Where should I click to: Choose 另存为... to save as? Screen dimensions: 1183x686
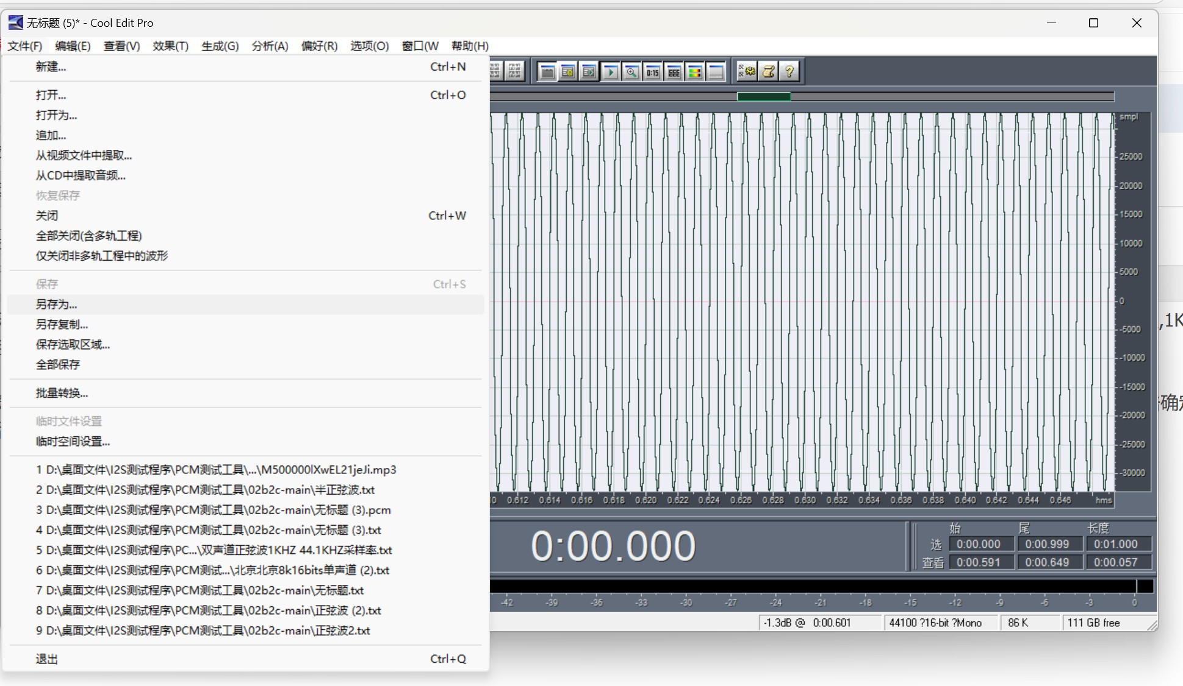[x=245, y=305]
